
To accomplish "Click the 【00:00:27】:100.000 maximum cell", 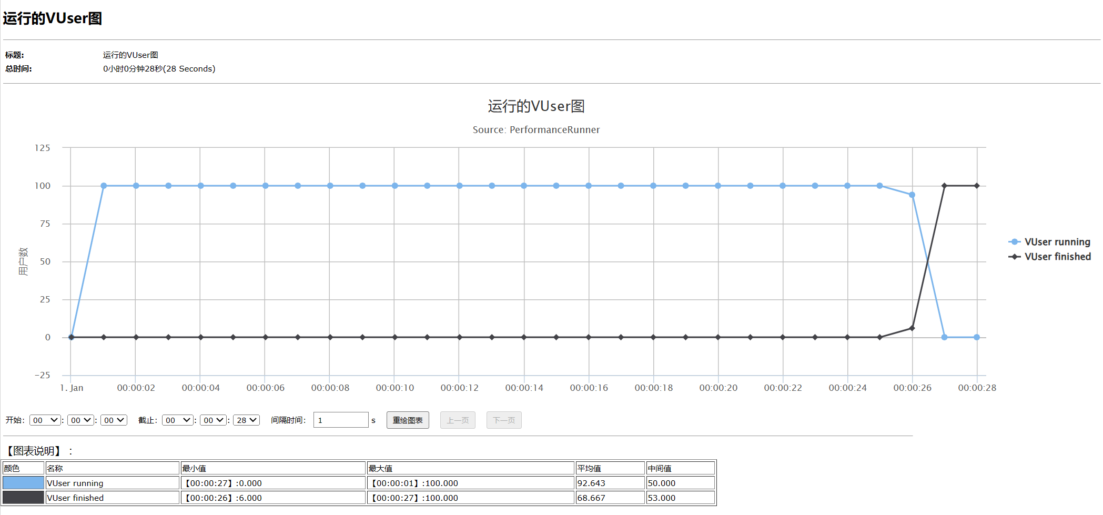I will 471,498.
